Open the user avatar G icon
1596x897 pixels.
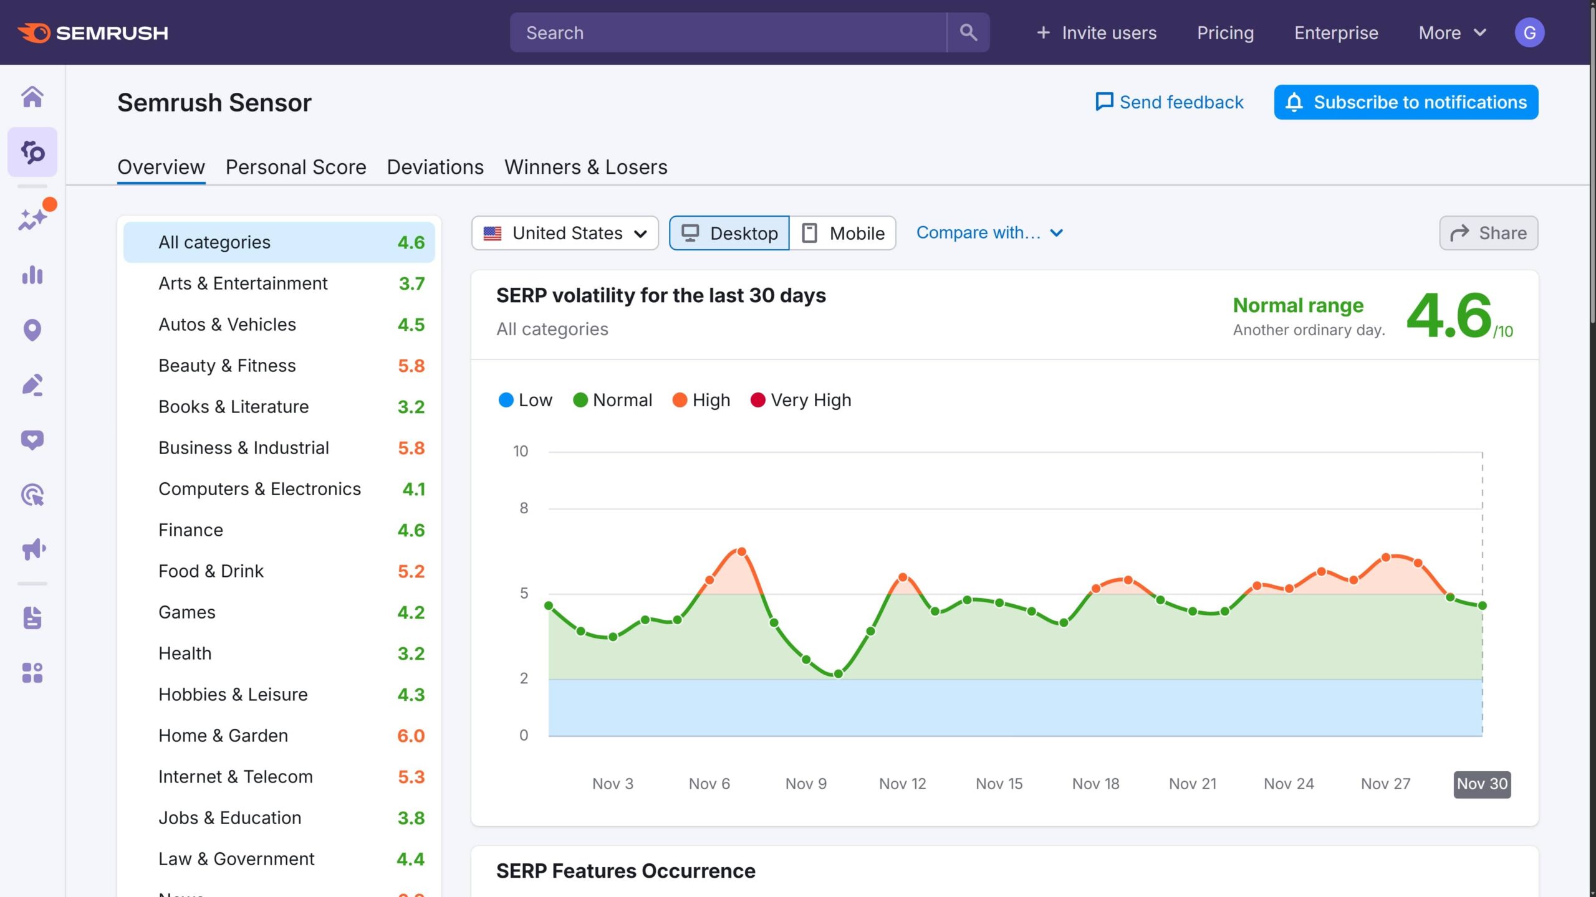pyautogui.click(x=1529, y=32)
